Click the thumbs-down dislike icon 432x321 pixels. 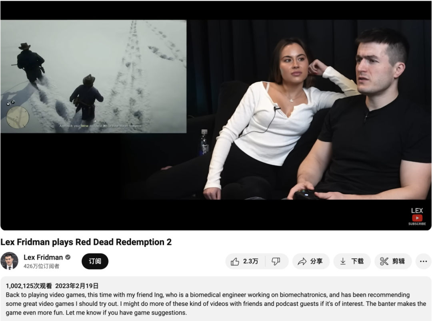click(276, 261)
